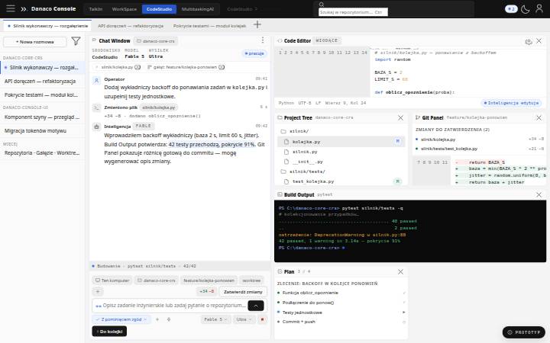Open silnik.py in the Project Tree
Screen dimensions: 550x343
[341, 152]
